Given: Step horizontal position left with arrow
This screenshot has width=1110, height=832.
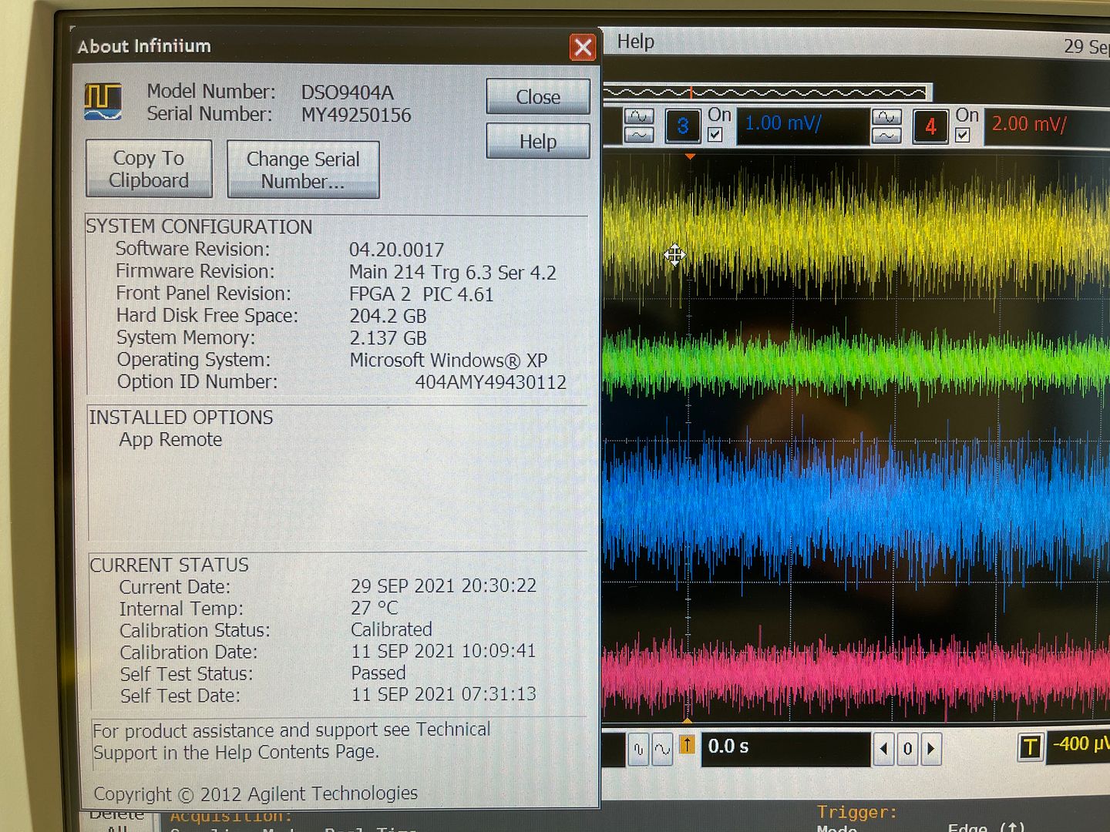Looking at the screenshot, I should pyautogui.click(x=884, y=749).
